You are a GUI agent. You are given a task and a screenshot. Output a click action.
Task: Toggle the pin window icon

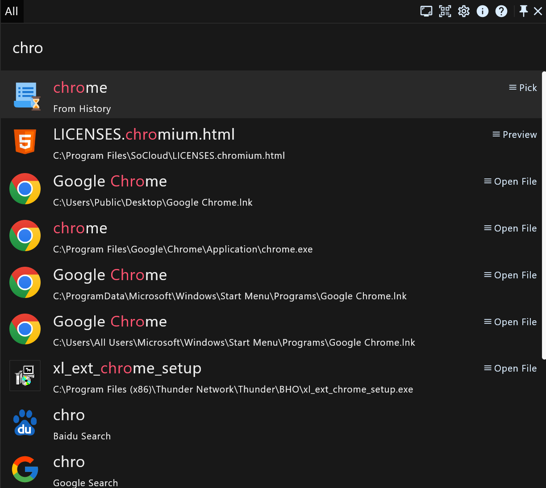point(524,11)
